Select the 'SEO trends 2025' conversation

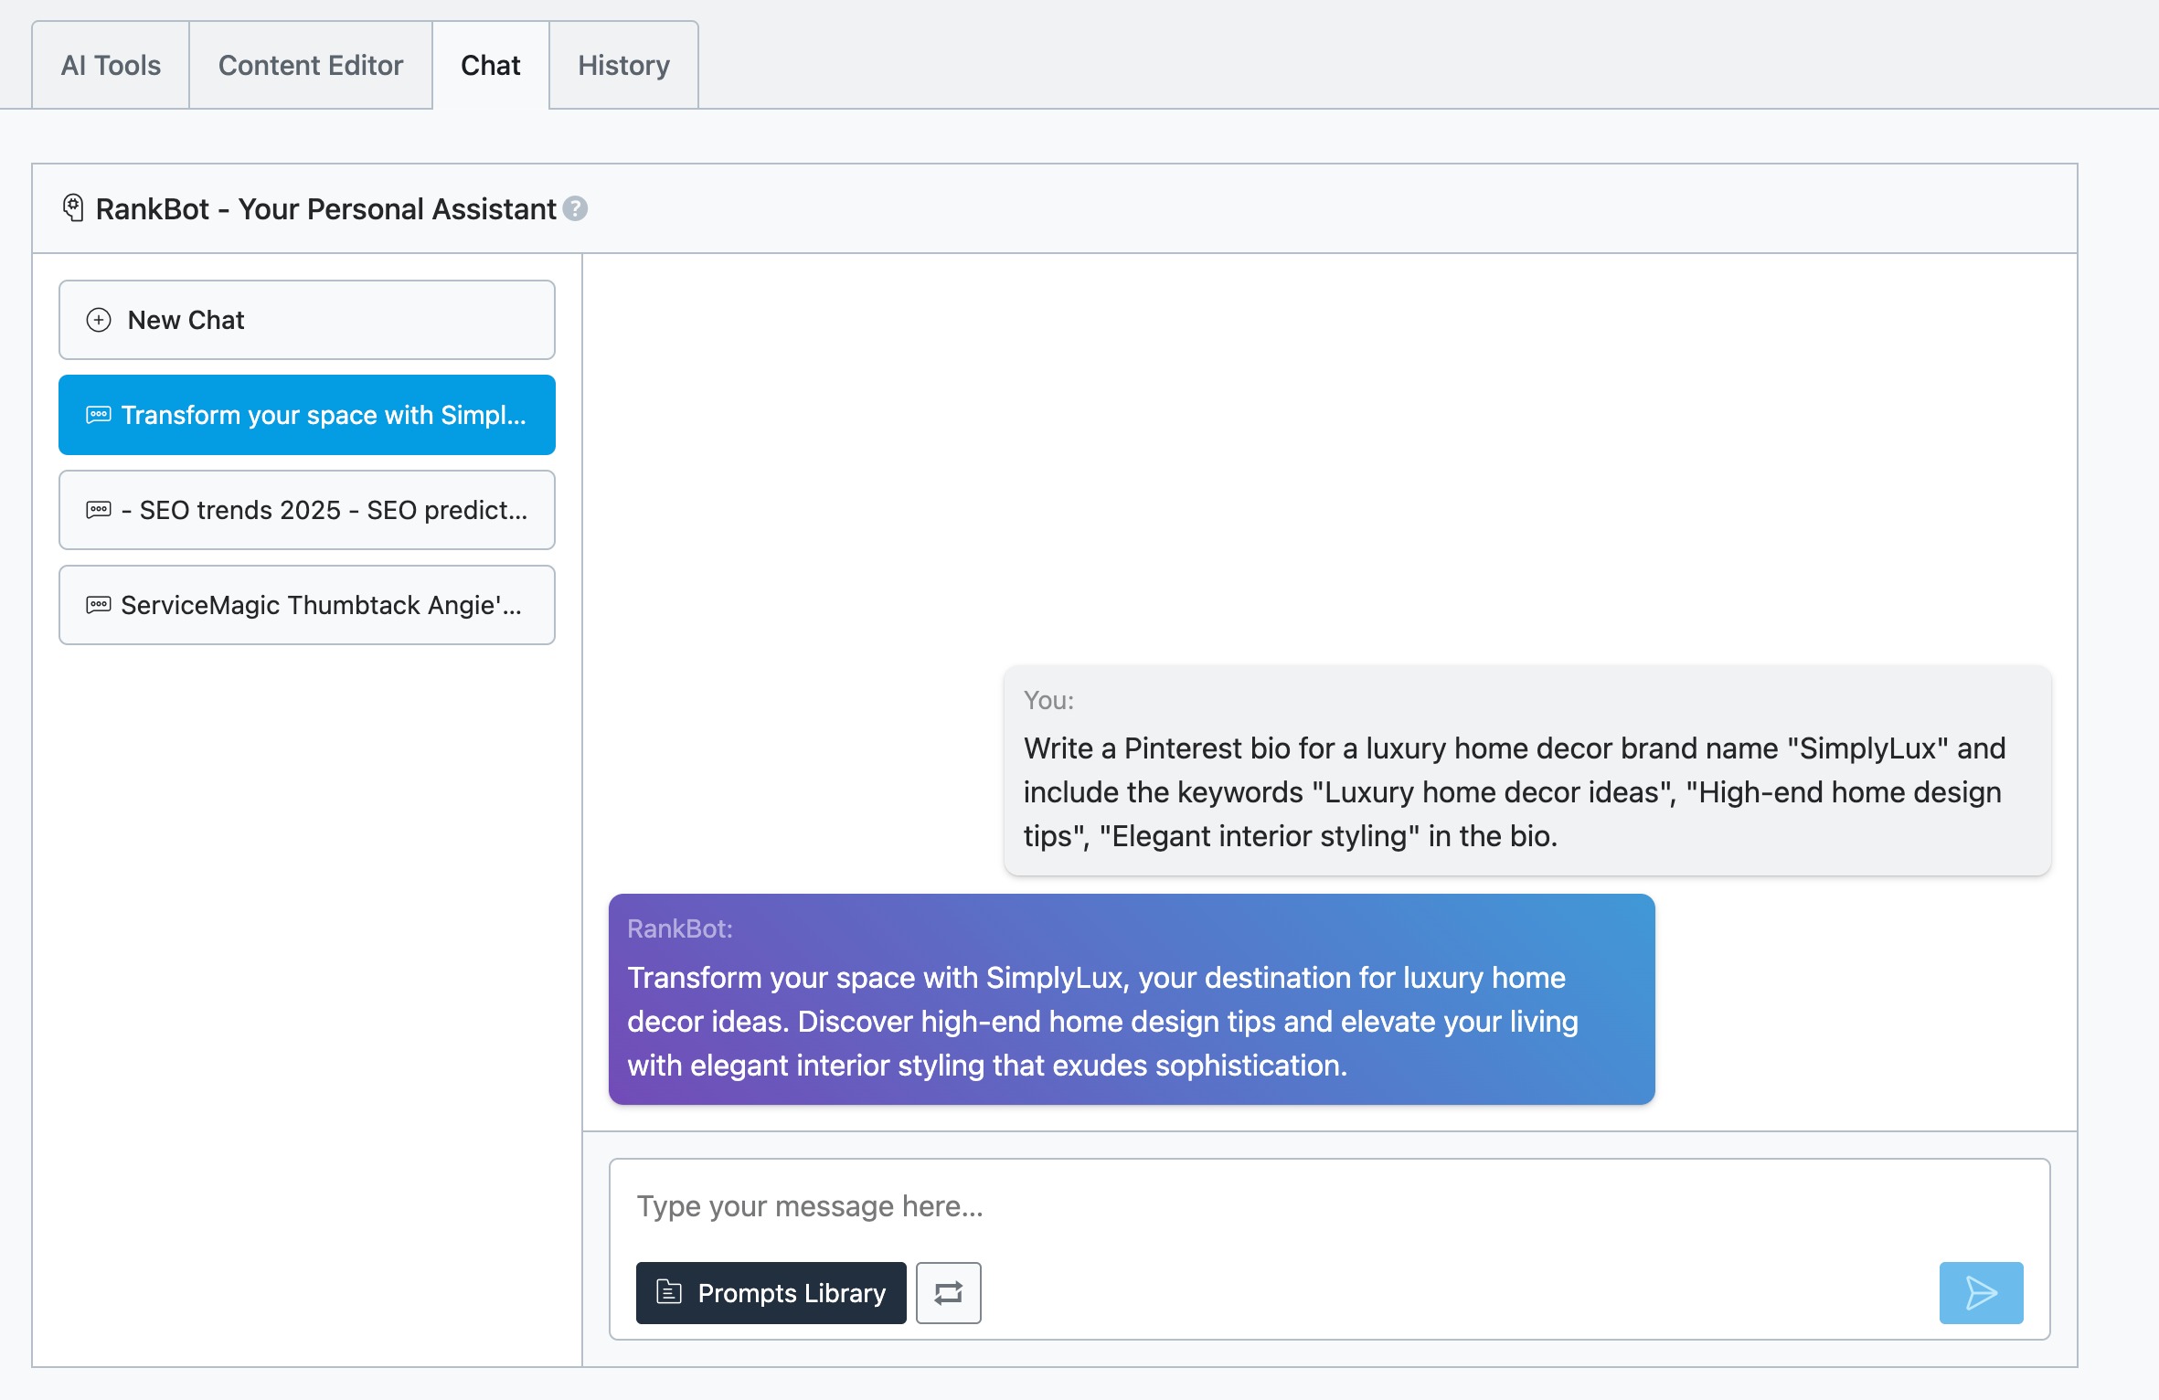[x=306, y=509]
